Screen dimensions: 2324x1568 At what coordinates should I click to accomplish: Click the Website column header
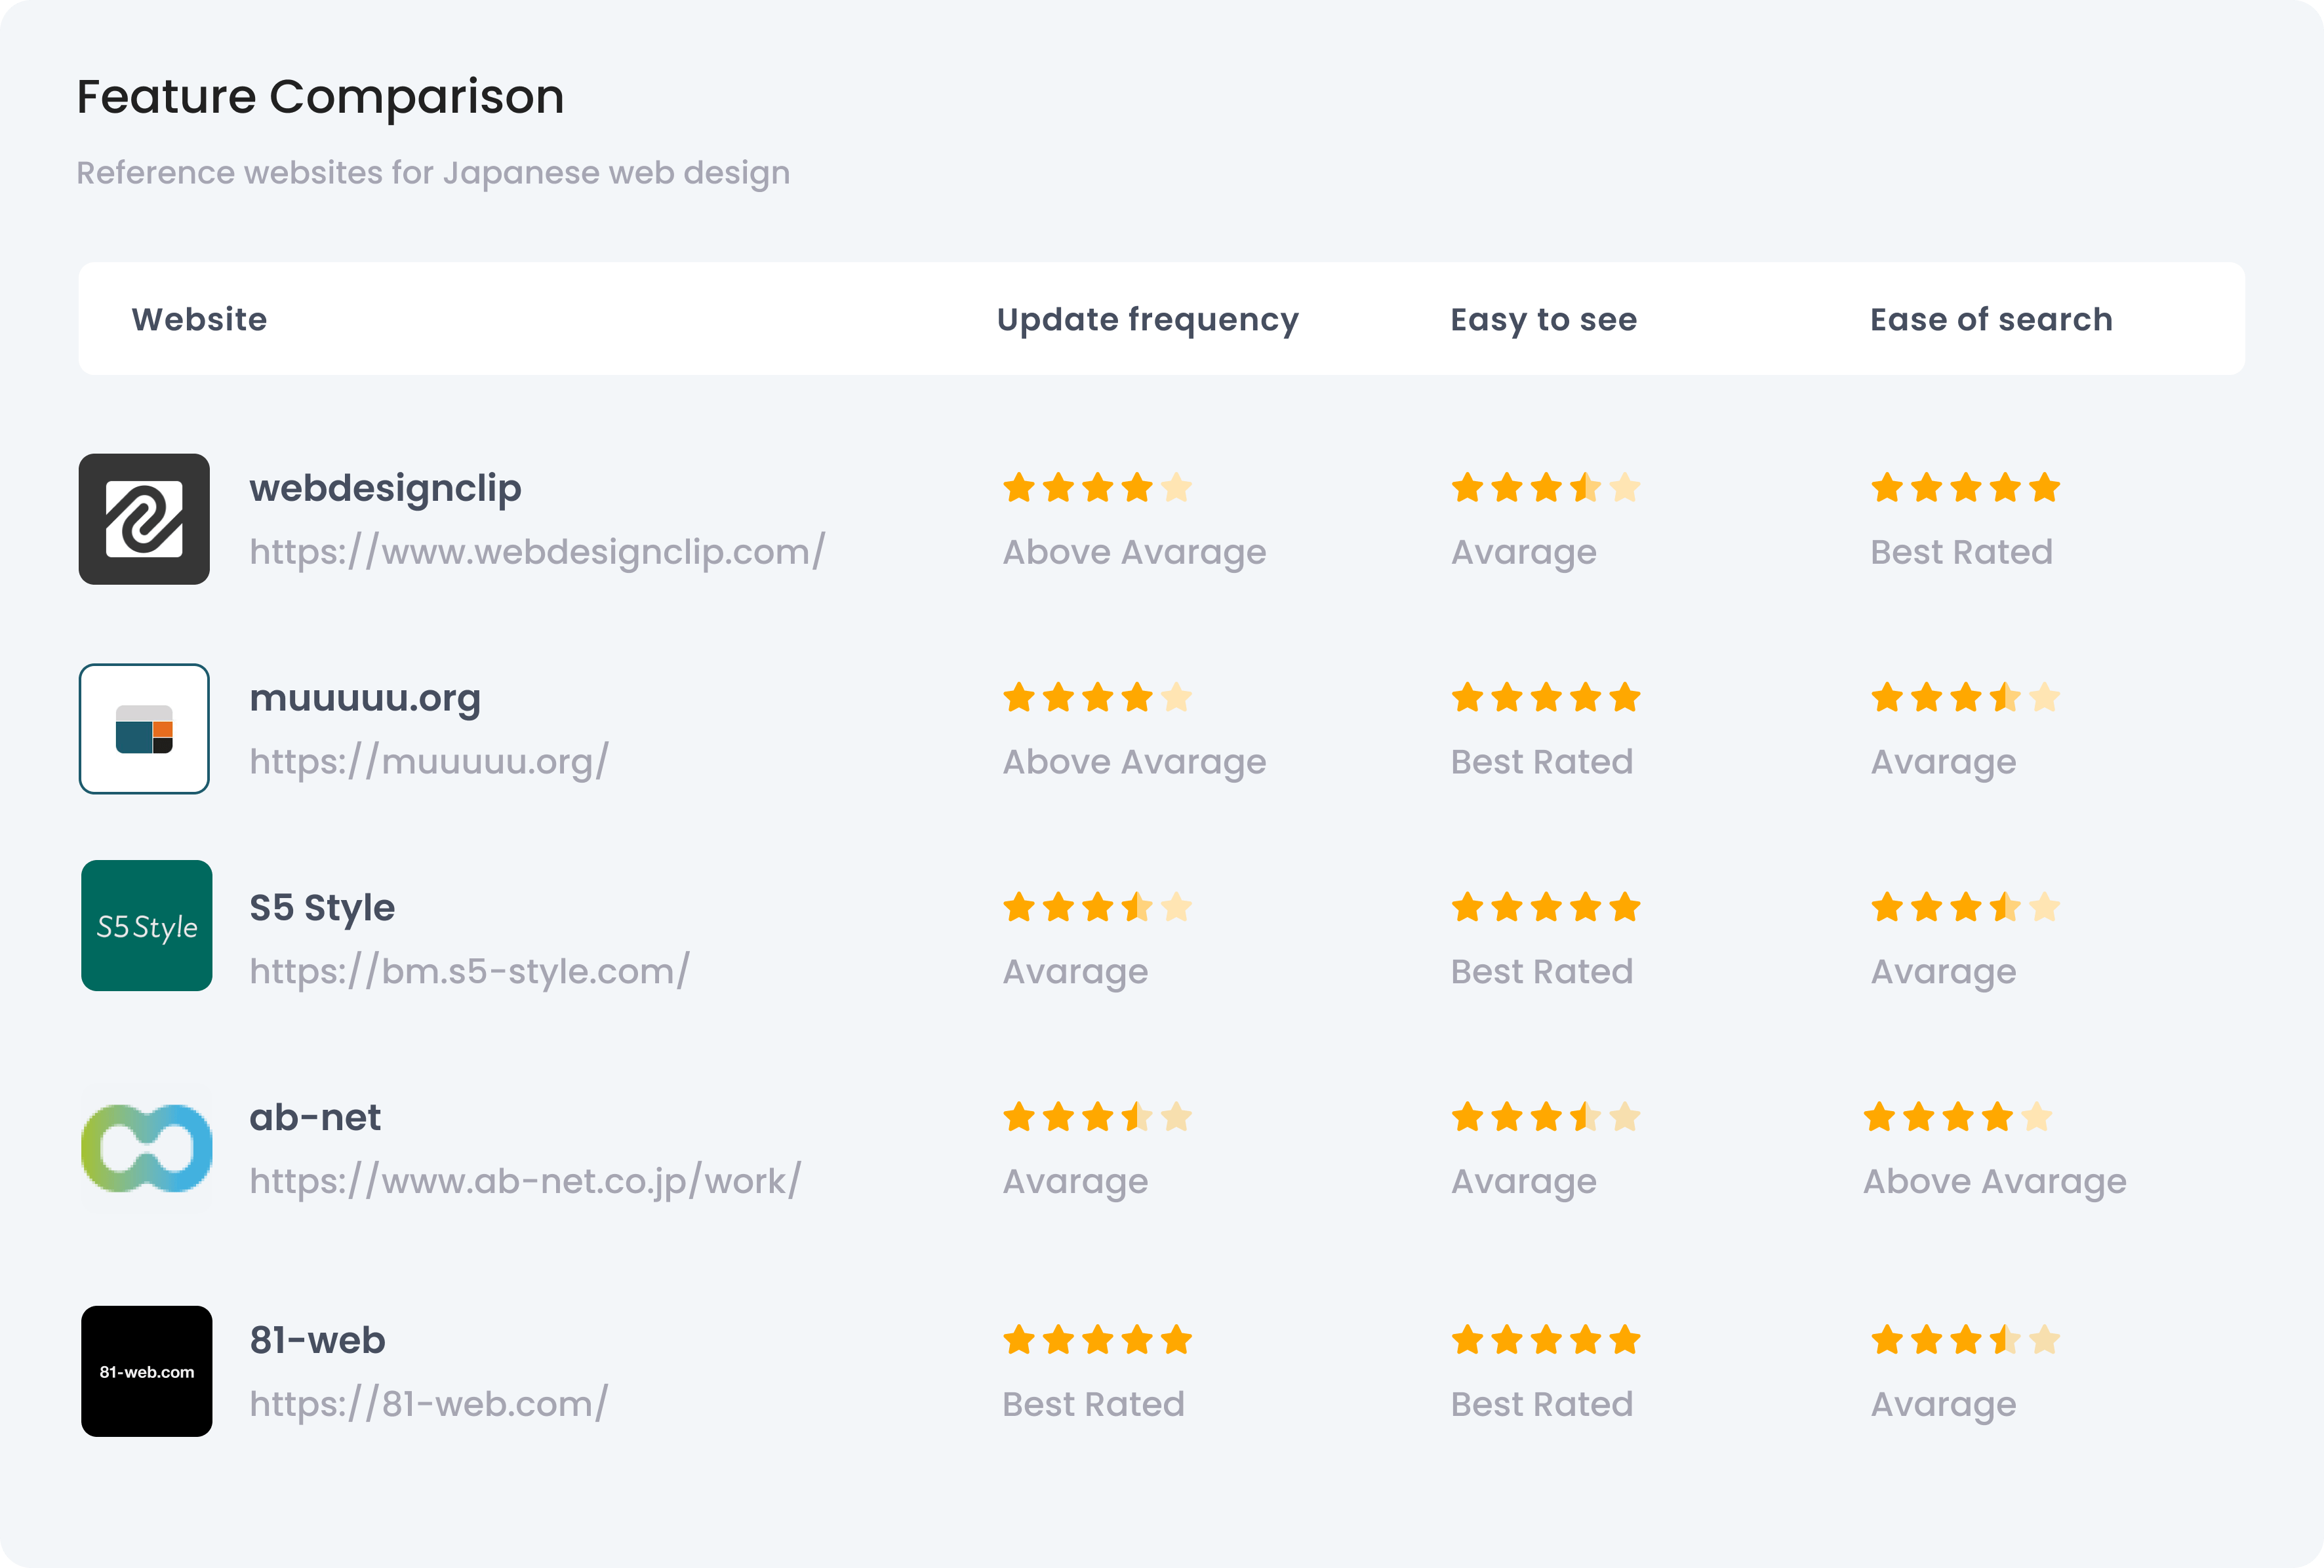pyautogui.click(x=199, y=319)
